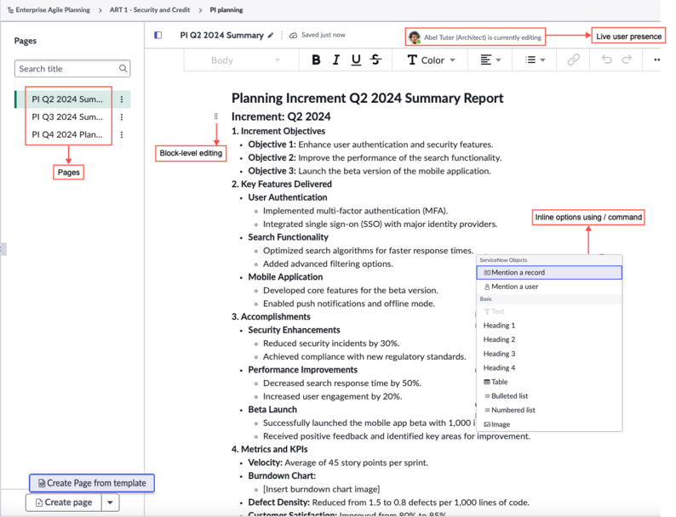Open the Body text style dropdown
Viewport: 676px width, 517px height.
[245, 60]
